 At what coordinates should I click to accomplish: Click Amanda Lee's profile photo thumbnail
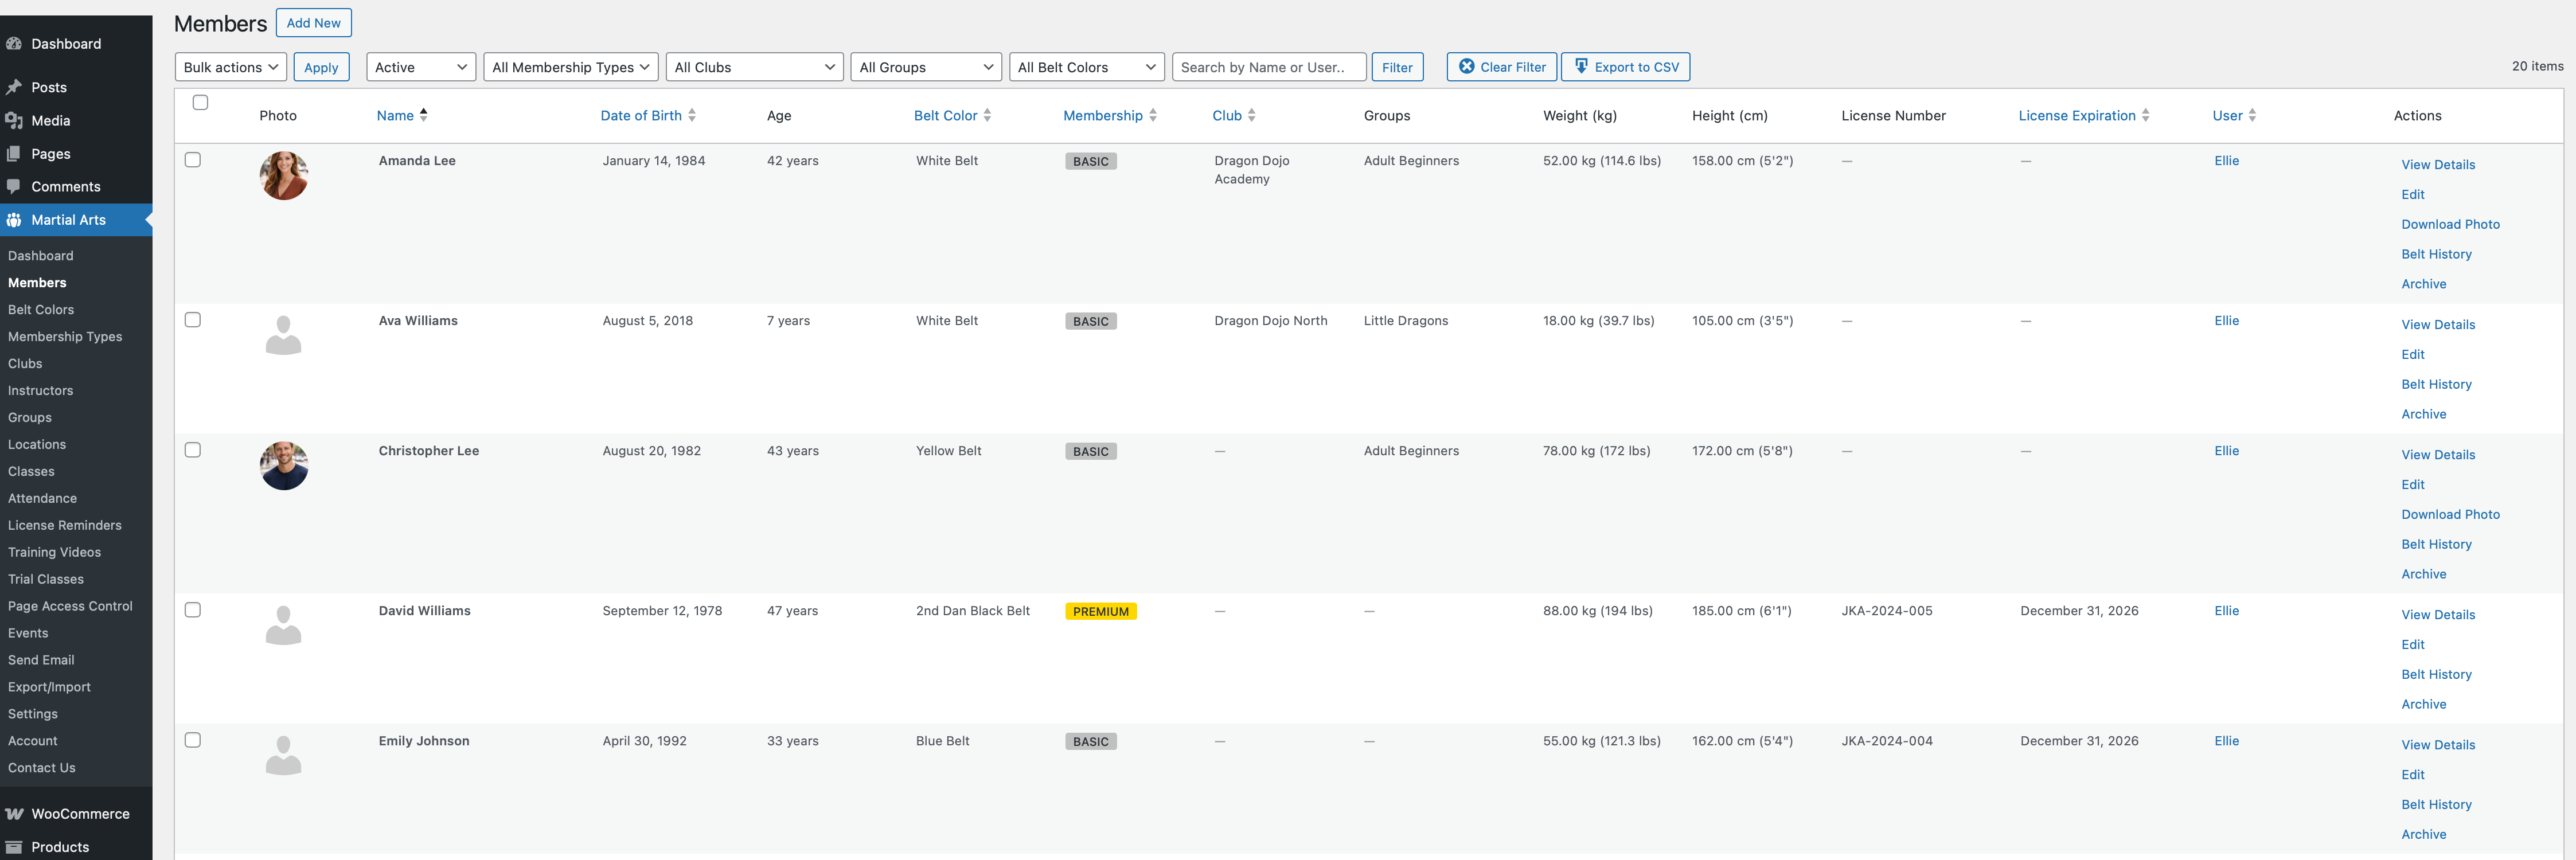[283, 175]
